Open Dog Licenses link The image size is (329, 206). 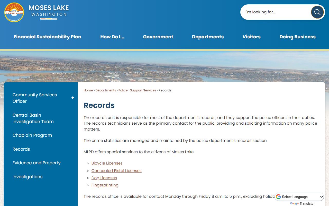[x=104, y=178]
